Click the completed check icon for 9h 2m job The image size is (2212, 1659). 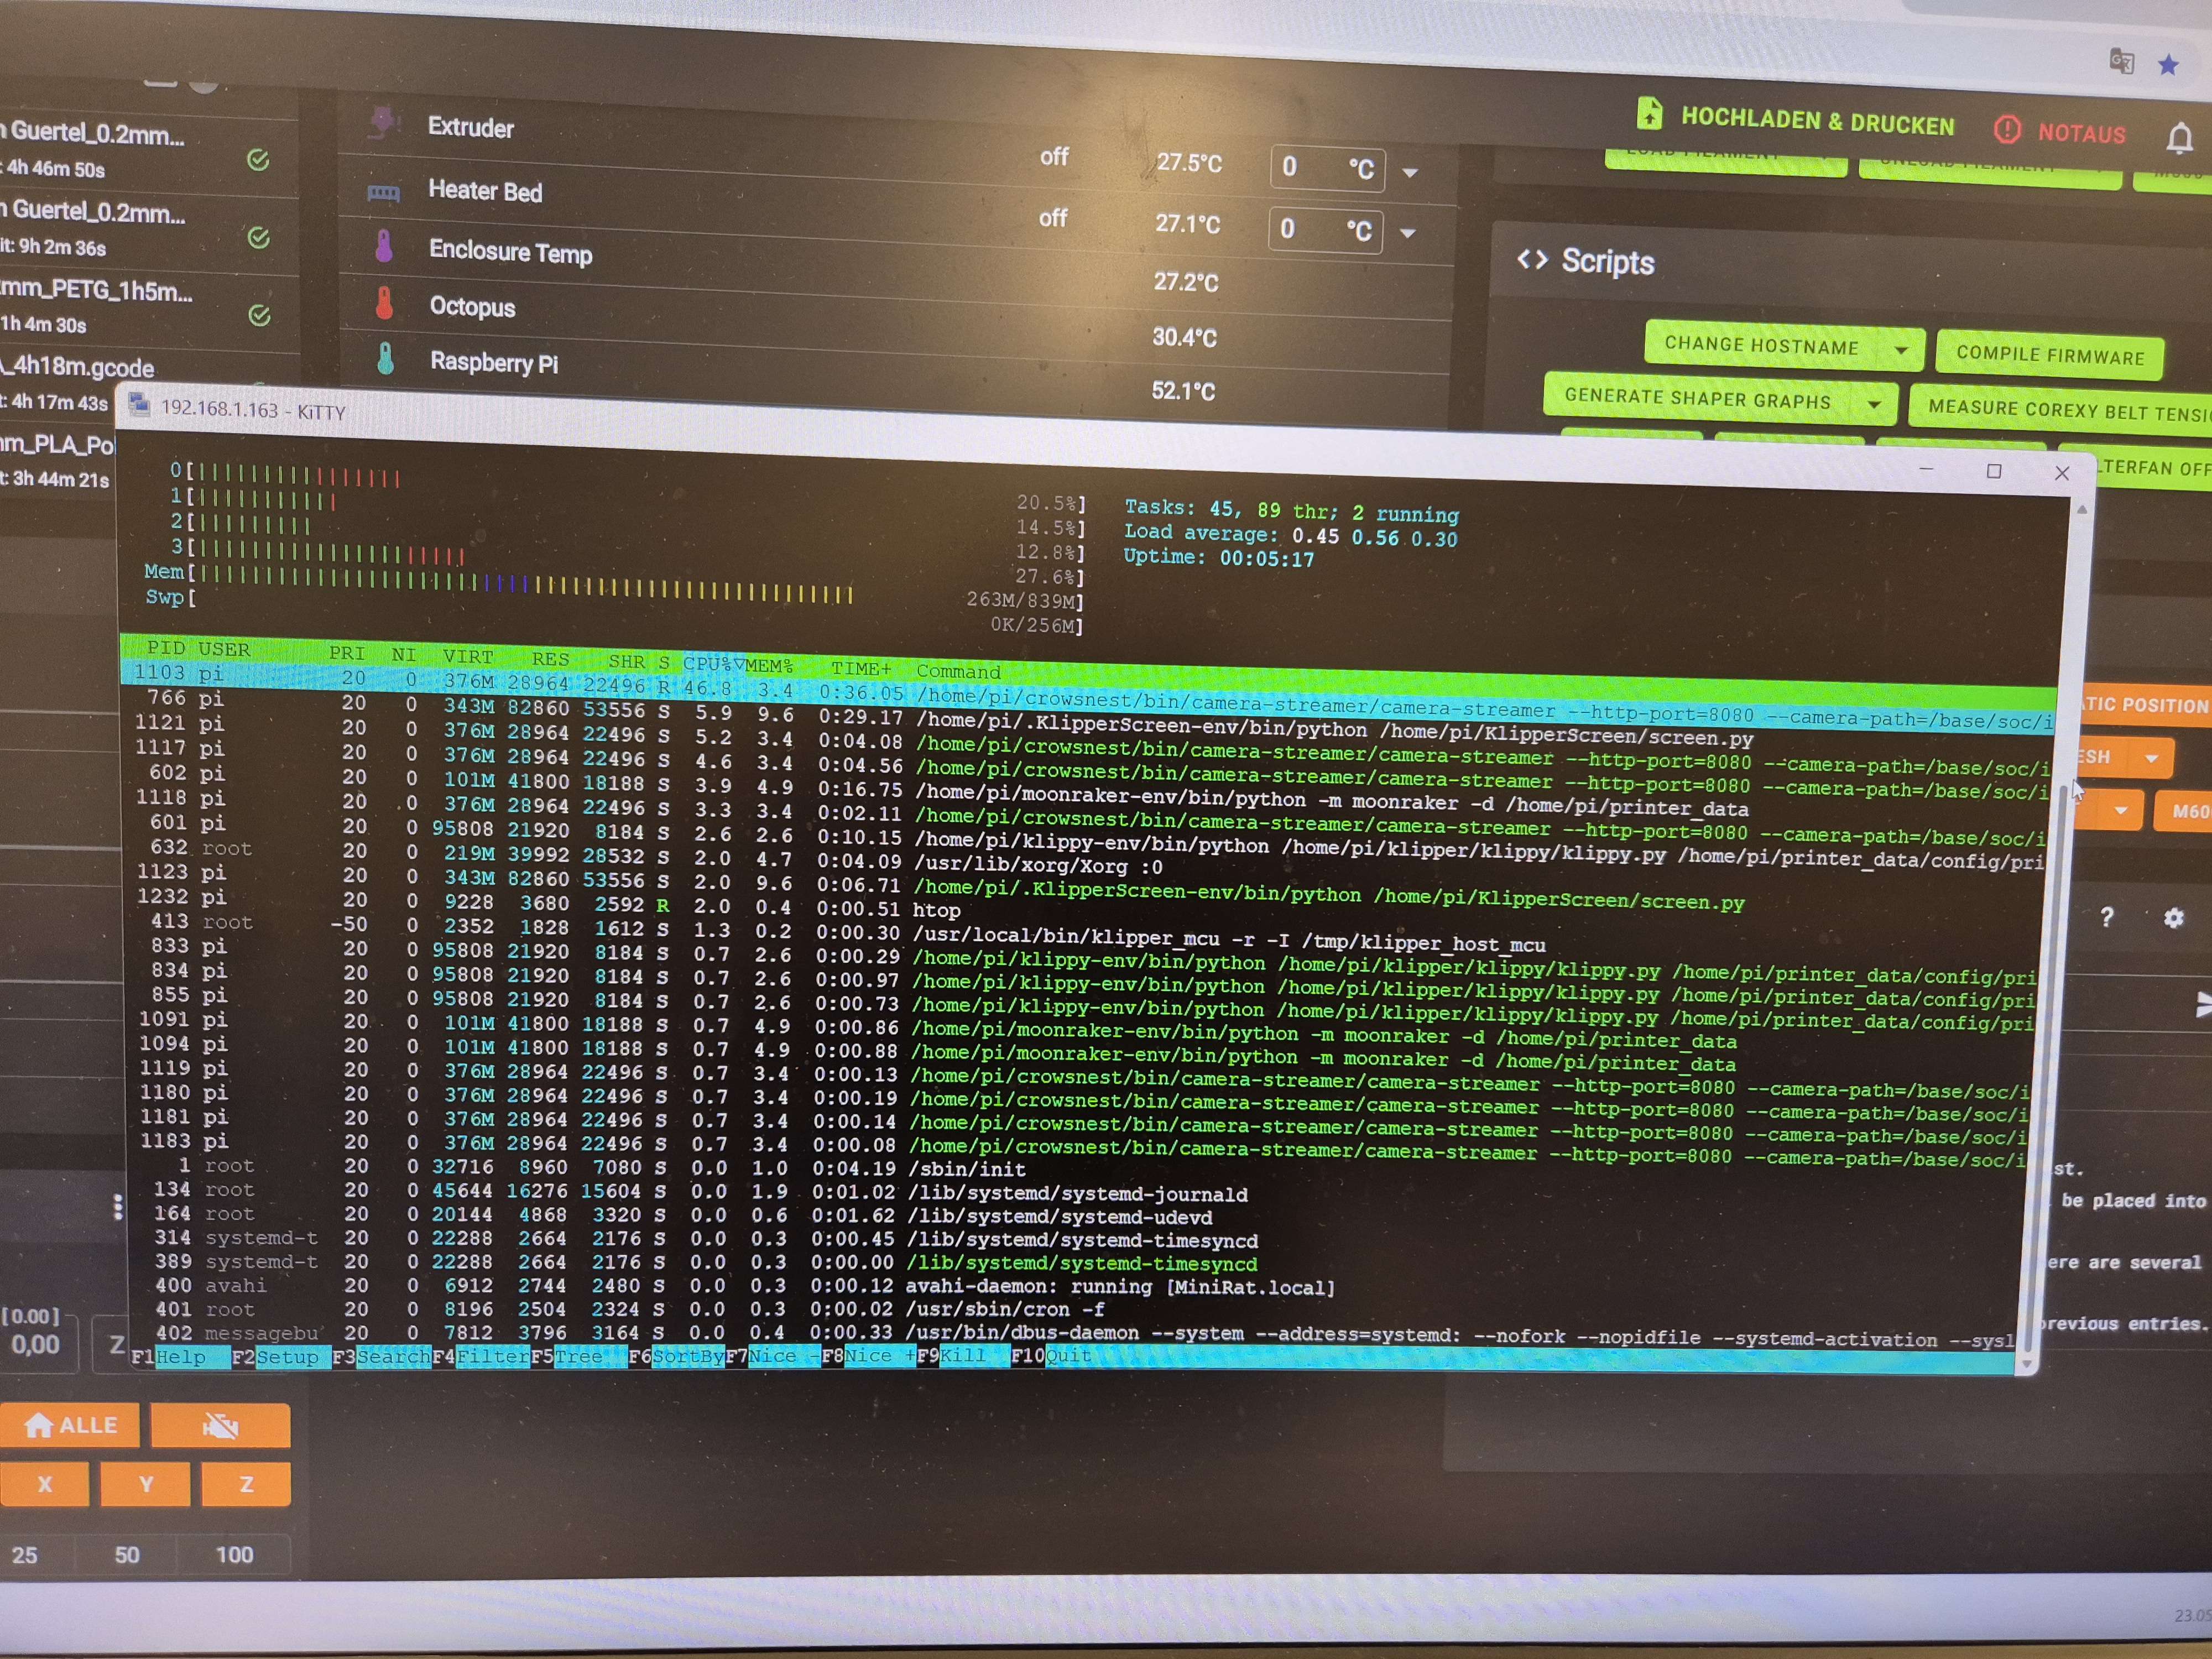click(x=258, y=237)
